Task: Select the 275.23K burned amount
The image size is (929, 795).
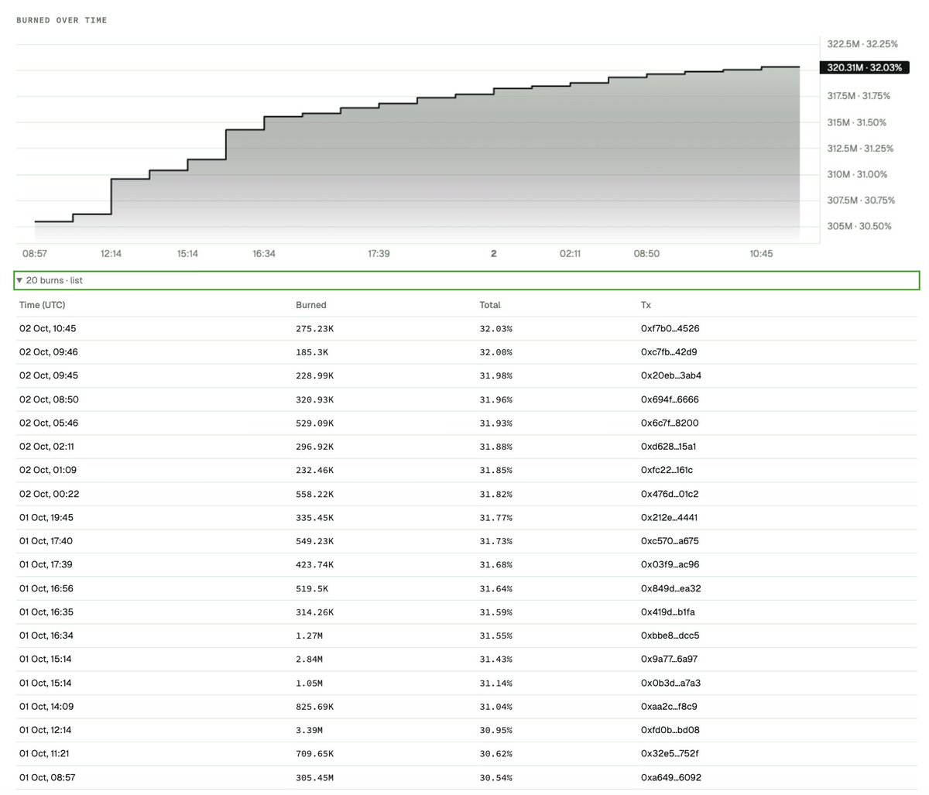Action: (x=315, y=328)
